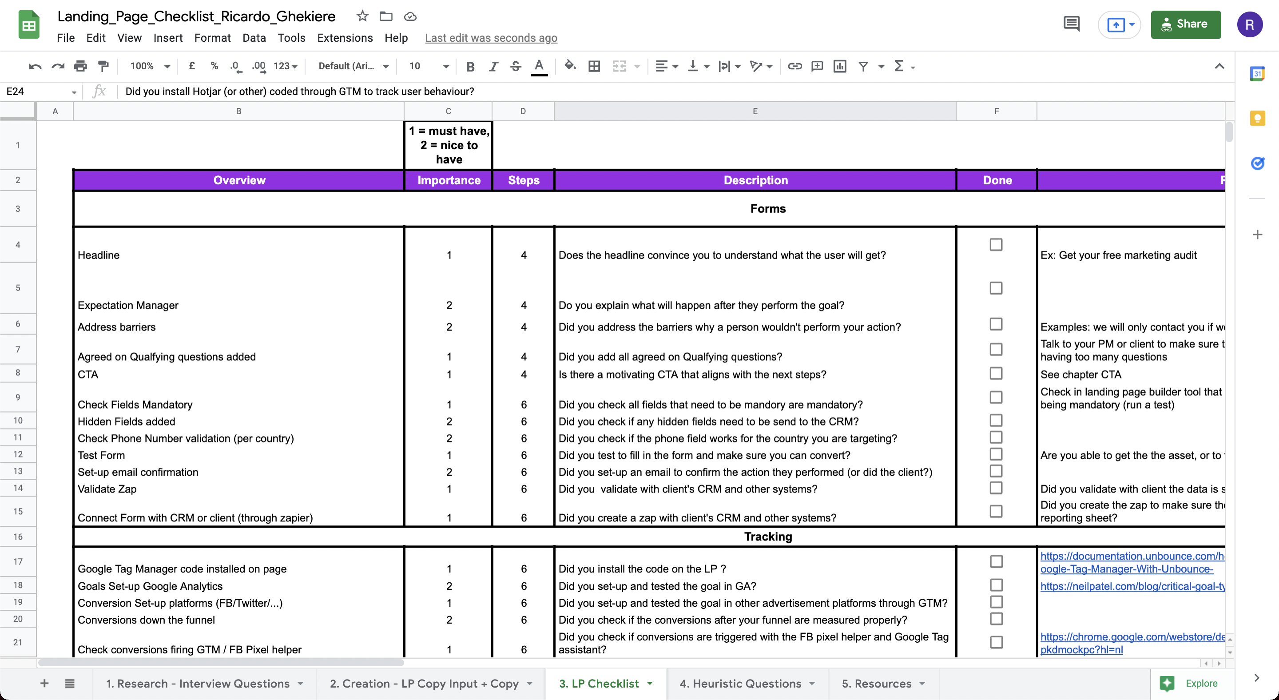Open the All sheets list
The width and height of the screenshot is (1279, 700).
tap(70, 683)
